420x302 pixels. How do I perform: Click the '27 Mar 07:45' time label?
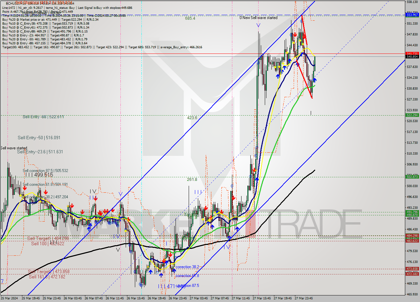tap(220, 298)
